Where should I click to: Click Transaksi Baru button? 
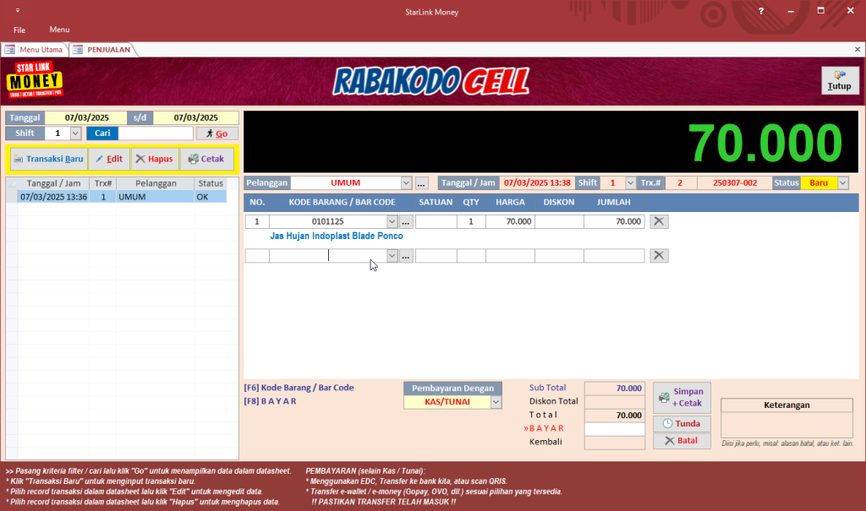click(48, 159)
